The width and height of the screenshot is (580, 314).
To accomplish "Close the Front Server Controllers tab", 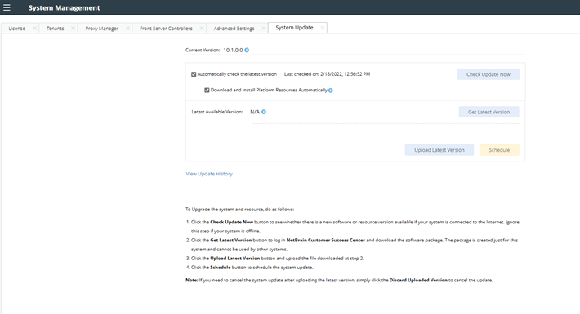I will (202, 28).
